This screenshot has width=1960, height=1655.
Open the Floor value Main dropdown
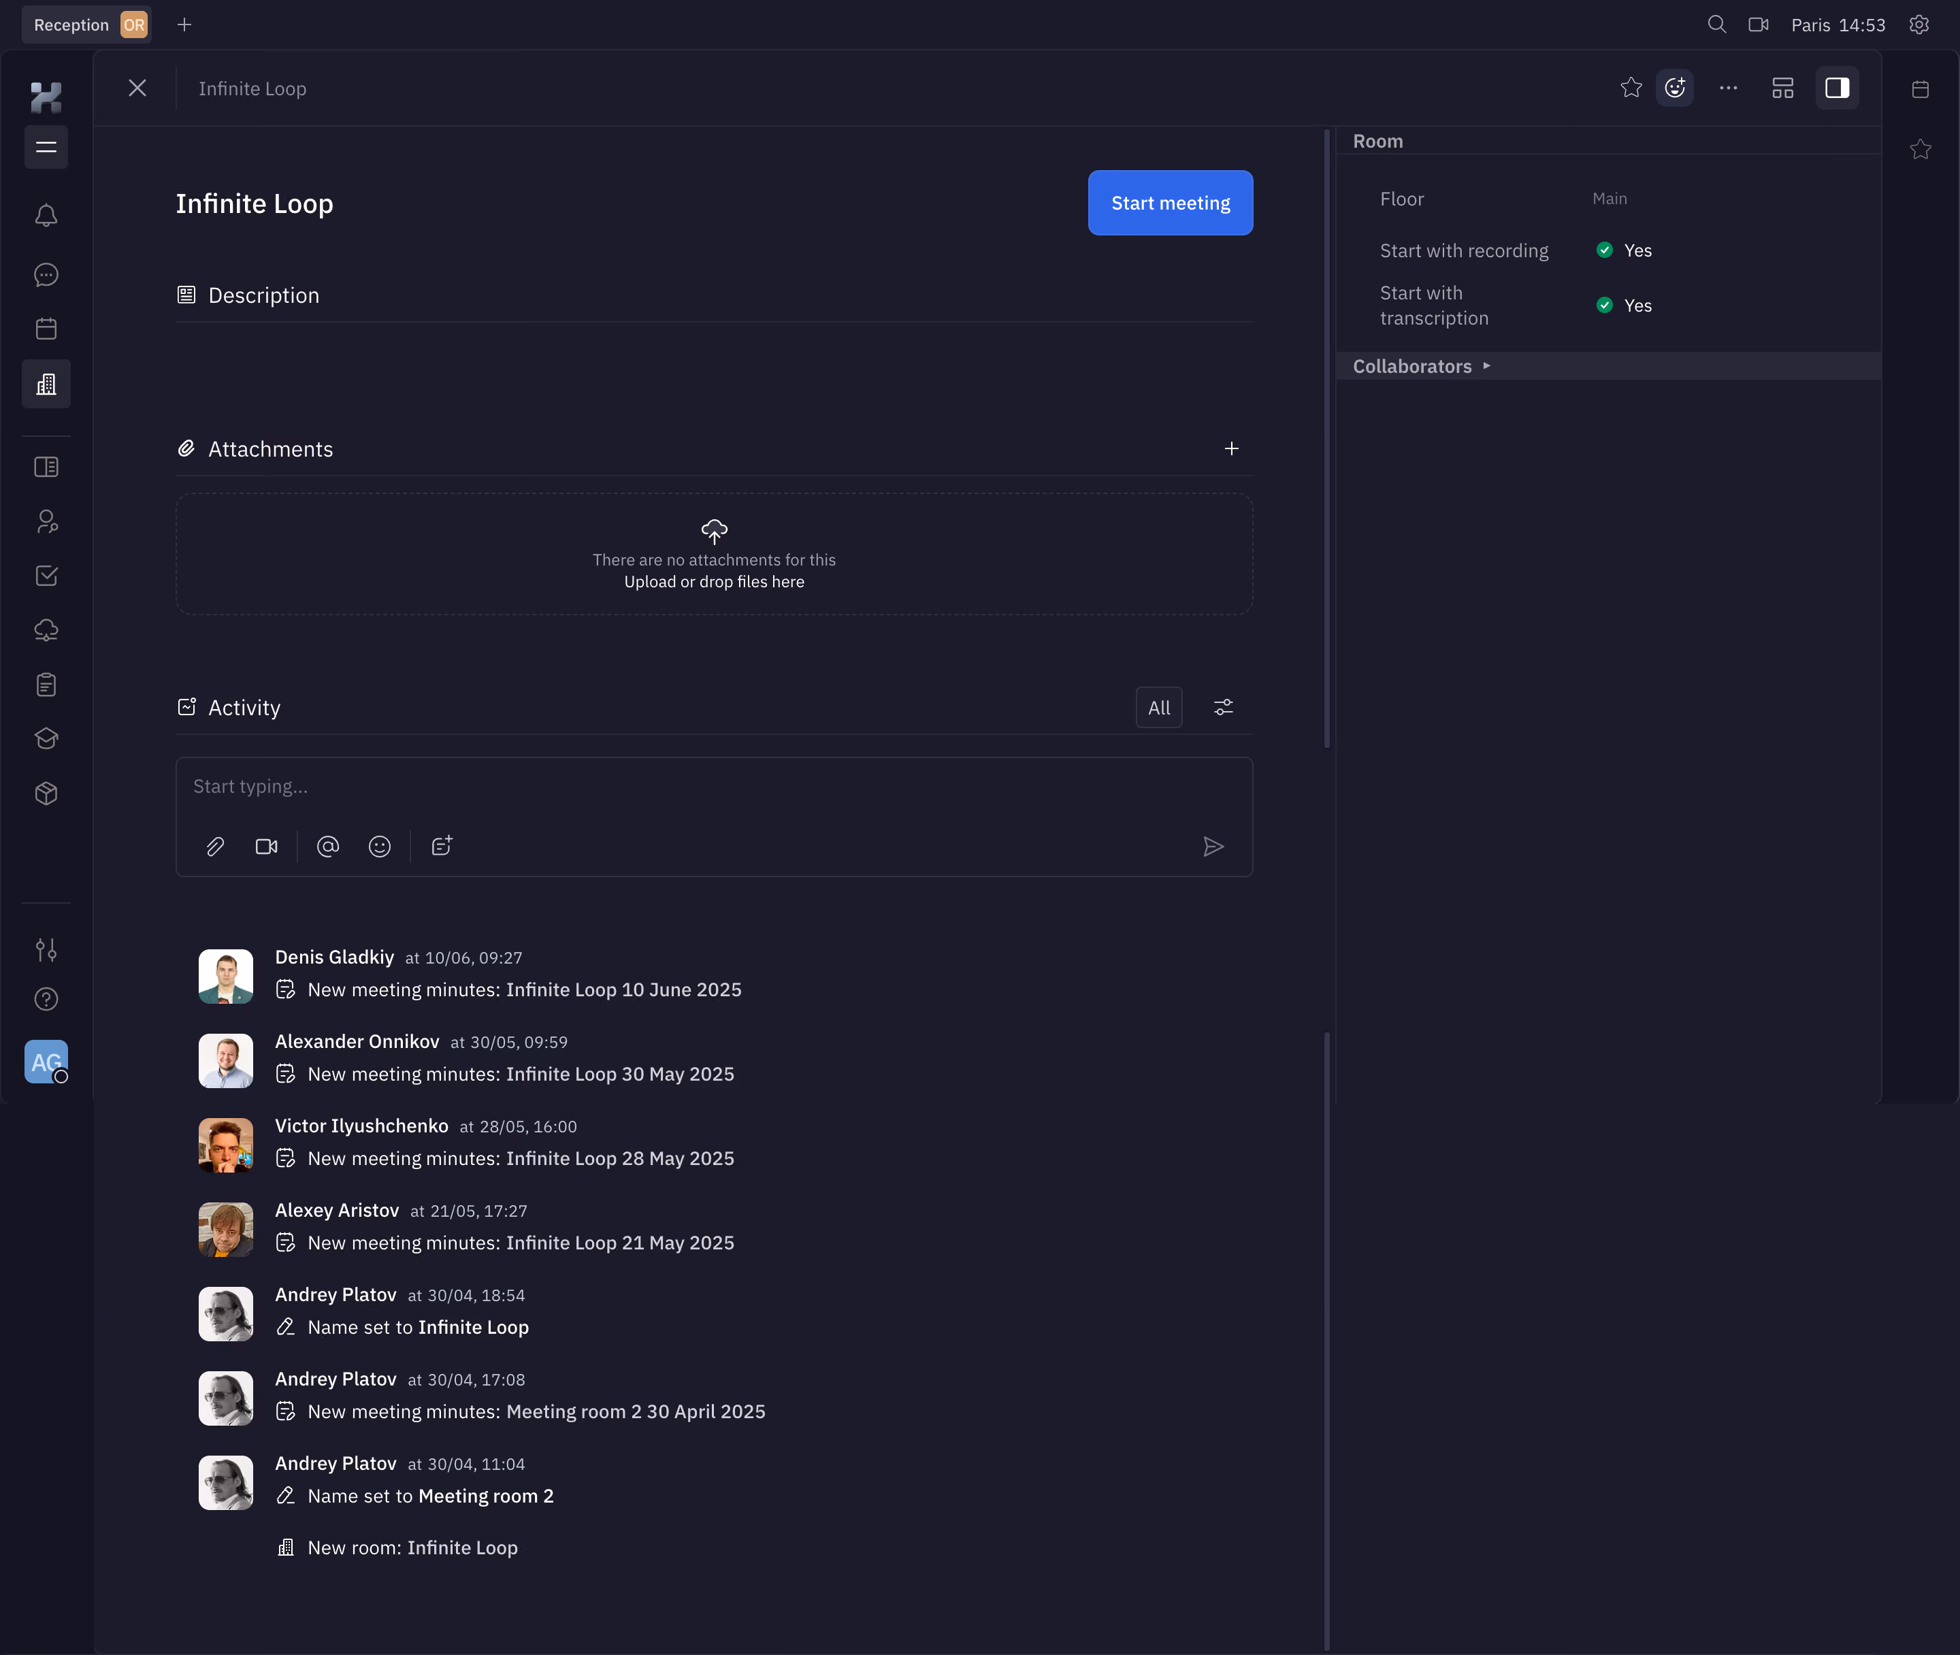[x=1609, y=199]
